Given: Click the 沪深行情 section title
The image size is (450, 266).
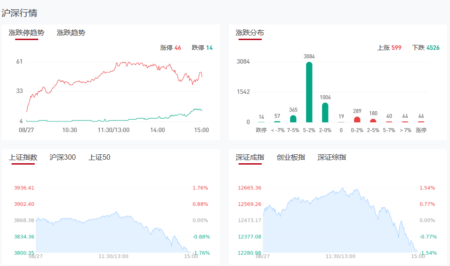Looking at the screenshot, I should pos(19,13).
